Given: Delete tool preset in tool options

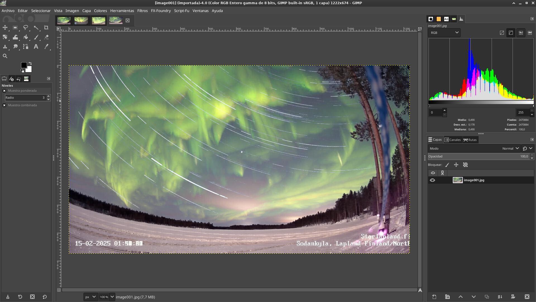Looking at the screenshot, I should [x=32, y=297].
